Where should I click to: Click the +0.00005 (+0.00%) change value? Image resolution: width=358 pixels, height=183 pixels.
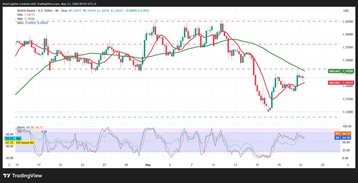pos(138,11)
